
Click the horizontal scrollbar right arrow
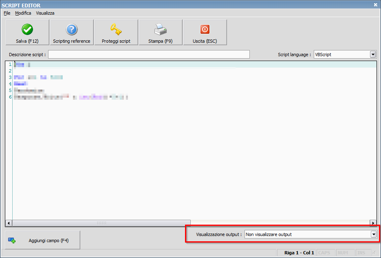[x=373, y=223]
